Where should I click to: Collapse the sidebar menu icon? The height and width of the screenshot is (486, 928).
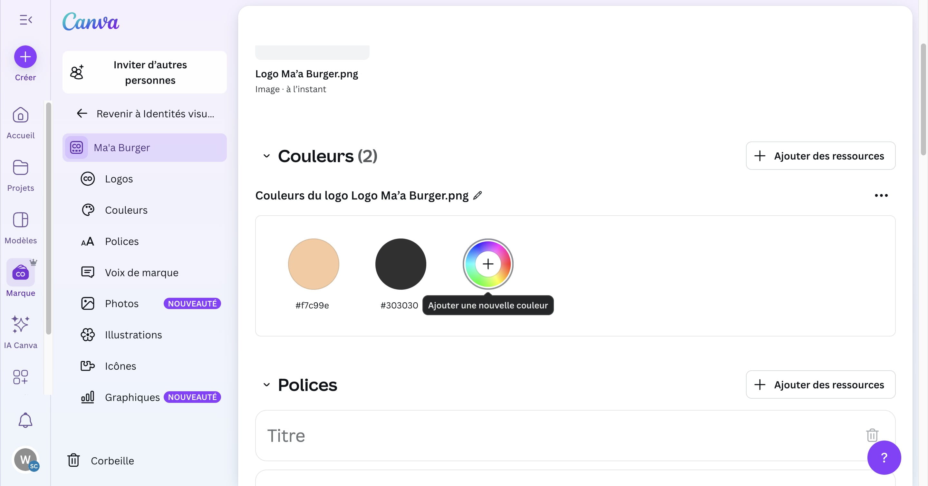[x=25, y=20]
